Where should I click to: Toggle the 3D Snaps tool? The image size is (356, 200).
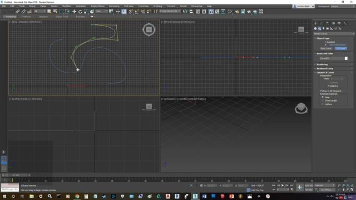(131, 11)
